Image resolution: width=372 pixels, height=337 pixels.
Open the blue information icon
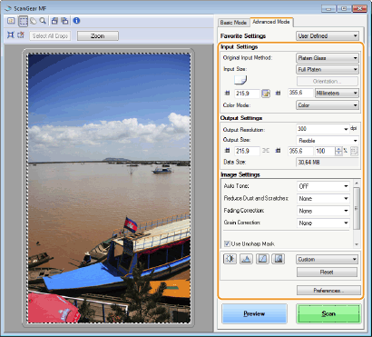pyautogui.click(x=76, y=21)
